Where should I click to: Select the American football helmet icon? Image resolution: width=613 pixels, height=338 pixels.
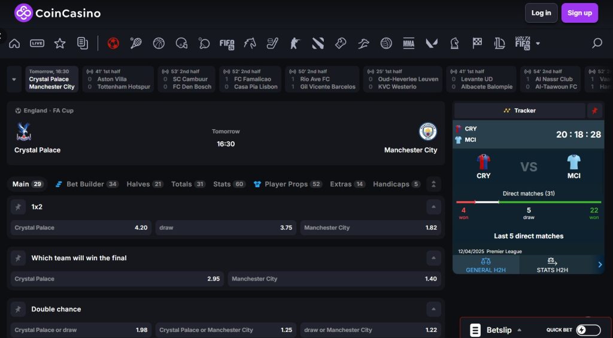coord(181,44)
